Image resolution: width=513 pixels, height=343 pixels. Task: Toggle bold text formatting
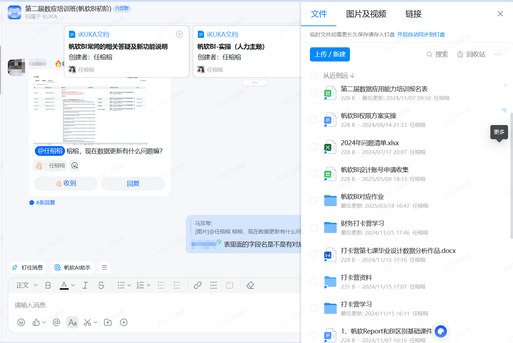[x=48, y=285]
